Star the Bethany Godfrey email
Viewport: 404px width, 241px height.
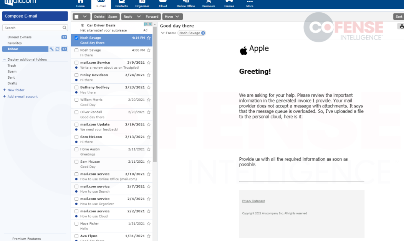point(149,87)
